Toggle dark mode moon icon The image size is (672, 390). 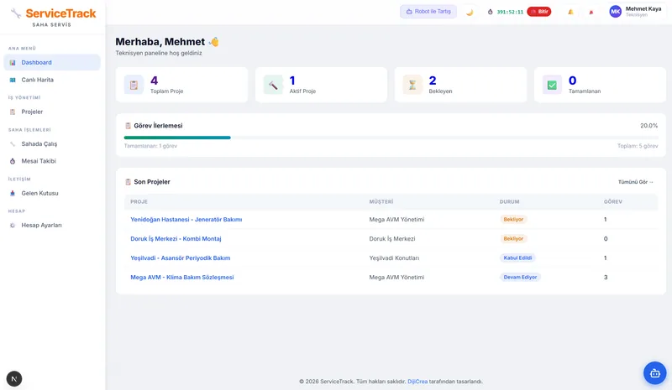[470, 12]
